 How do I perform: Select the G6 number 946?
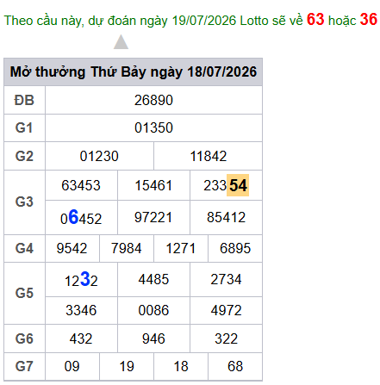tap(153, 338)
